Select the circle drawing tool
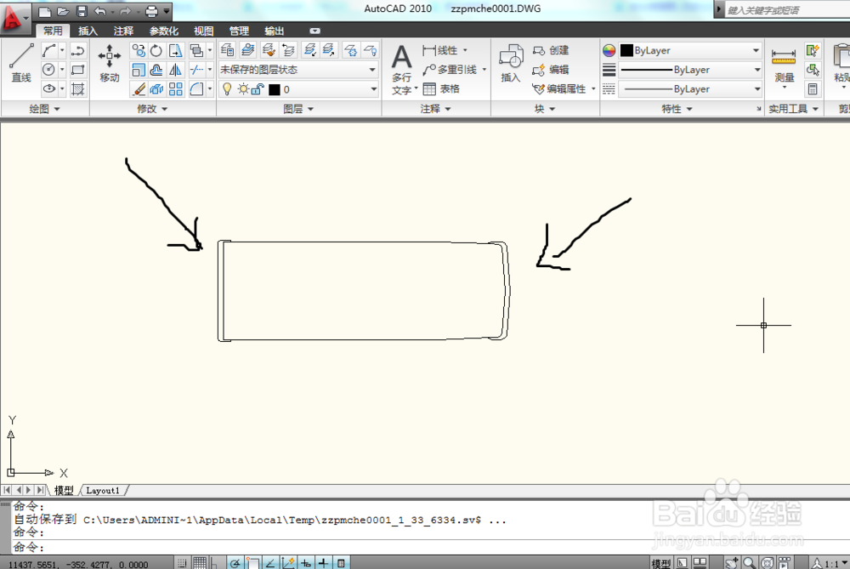Screen dimensions: 850x569 (48, 70)
